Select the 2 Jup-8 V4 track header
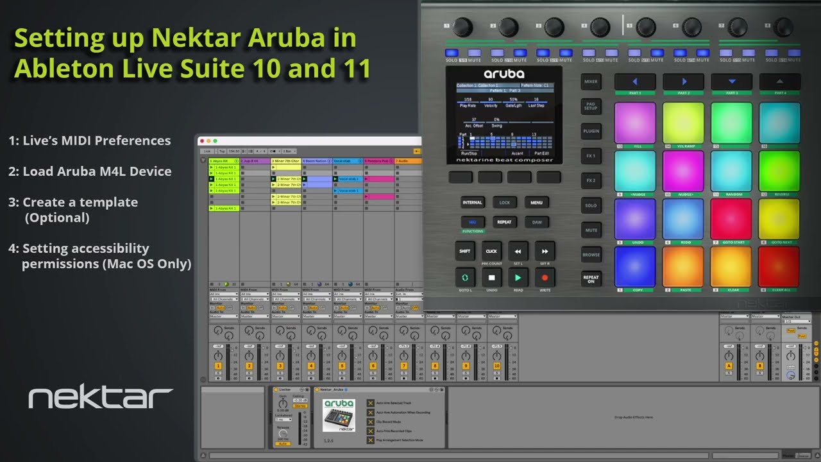 [x=255, y=161]
